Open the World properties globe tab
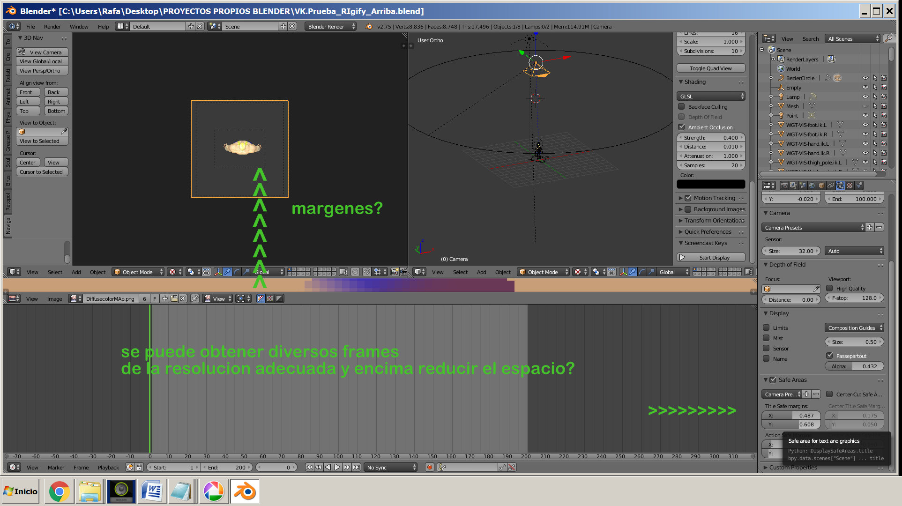Image resolution: width=902 pixels, height=506 pixels. [812, 186]
